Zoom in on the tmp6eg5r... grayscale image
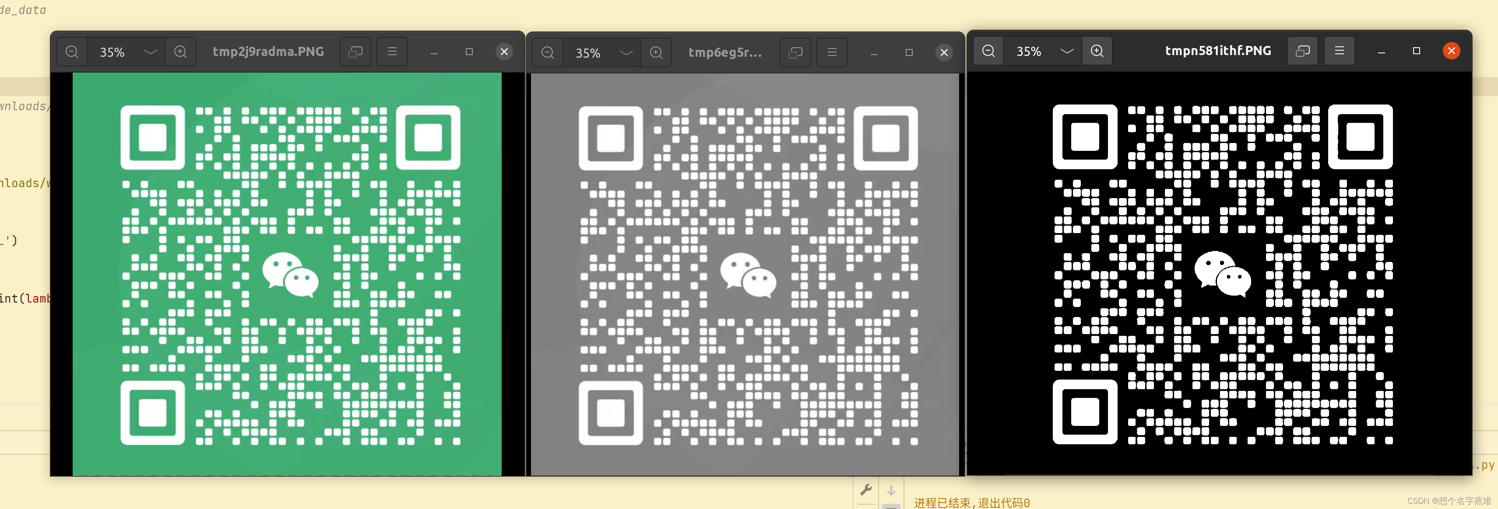 pos(656,53)
